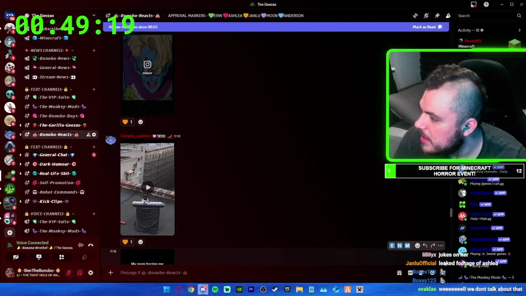Click BenTheBonobo user avatar

10,273
